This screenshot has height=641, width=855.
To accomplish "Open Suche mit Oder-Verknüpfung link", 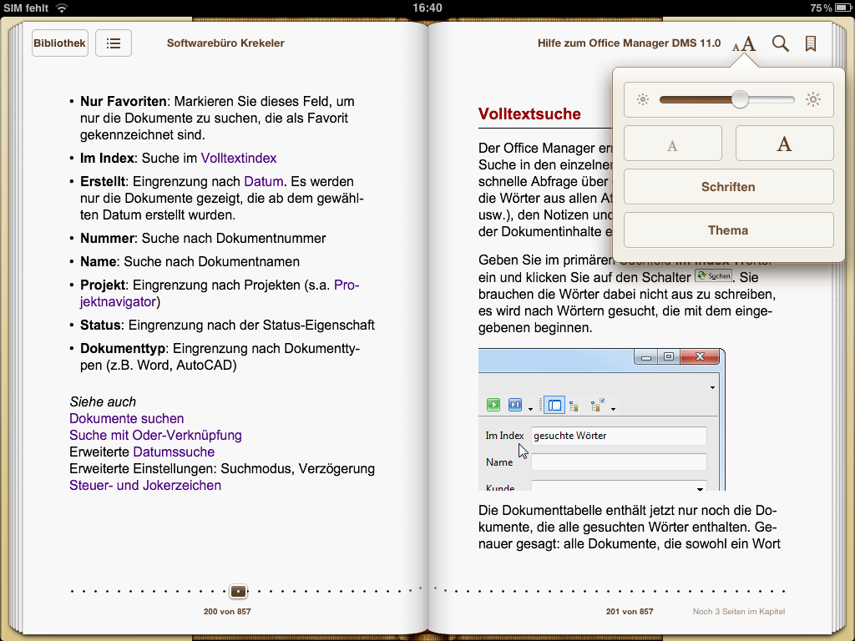I will (x=155, y=436).
